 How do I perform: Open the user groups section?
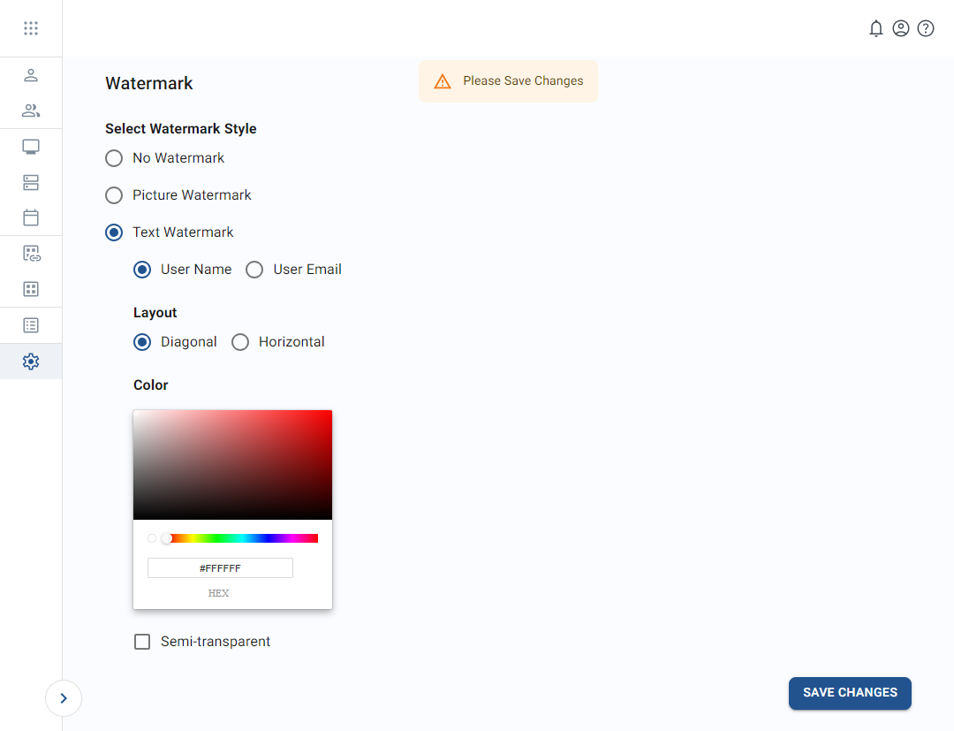click(31, 110)
